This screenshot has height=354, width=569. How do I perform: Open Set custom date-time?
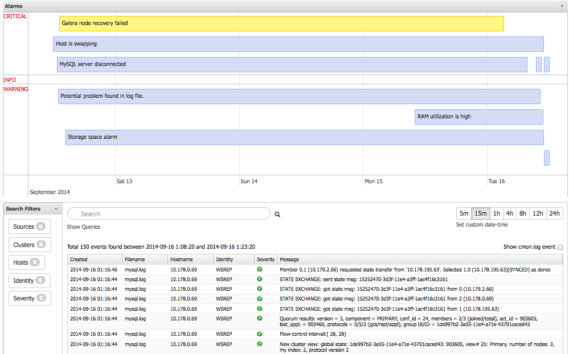tap(482, 225)
